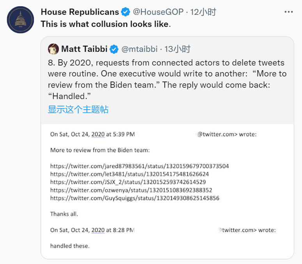The height and width of the screenshot is (264, 302).
Task: Click Matt Taibbi's verified badge
Action: point(114,49)
